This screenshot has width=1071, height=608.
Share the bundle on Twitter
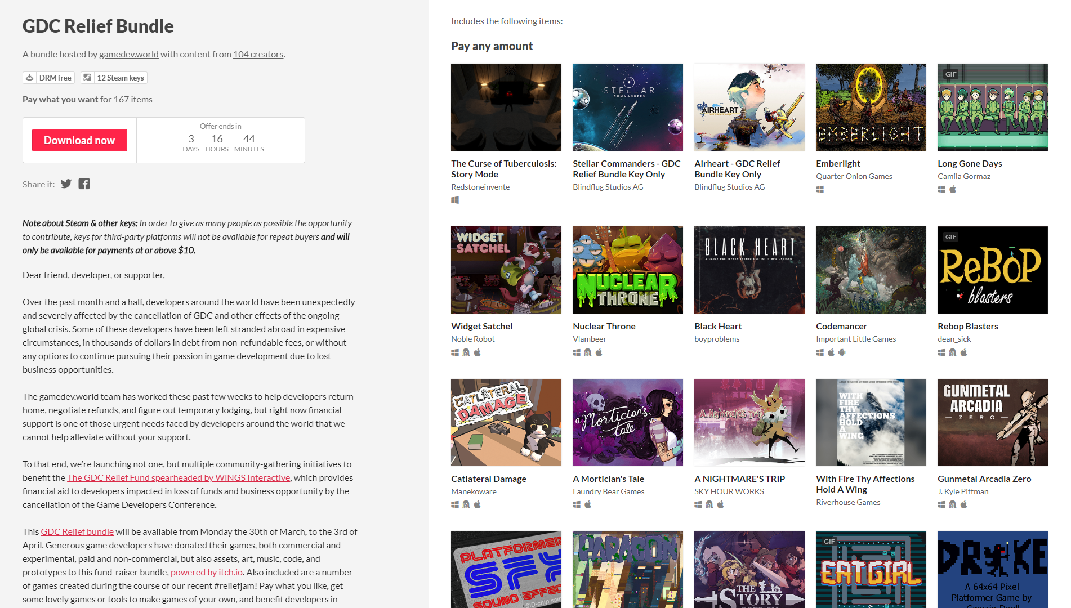pyautogui.click(x=66, y=184)
